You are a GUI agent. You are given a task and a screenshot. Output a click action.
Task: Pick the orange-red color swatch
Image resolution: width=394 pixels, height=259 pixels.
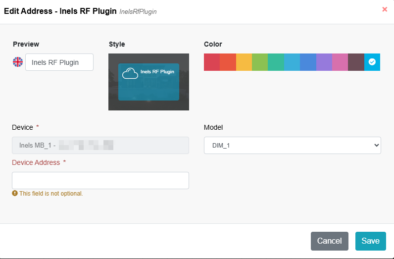click(228, 62)
